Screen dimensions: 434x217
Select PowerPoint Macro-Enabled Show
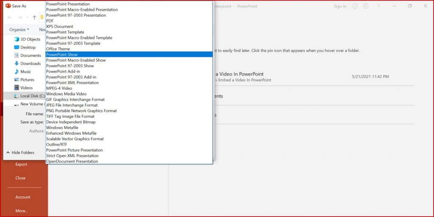129,60
